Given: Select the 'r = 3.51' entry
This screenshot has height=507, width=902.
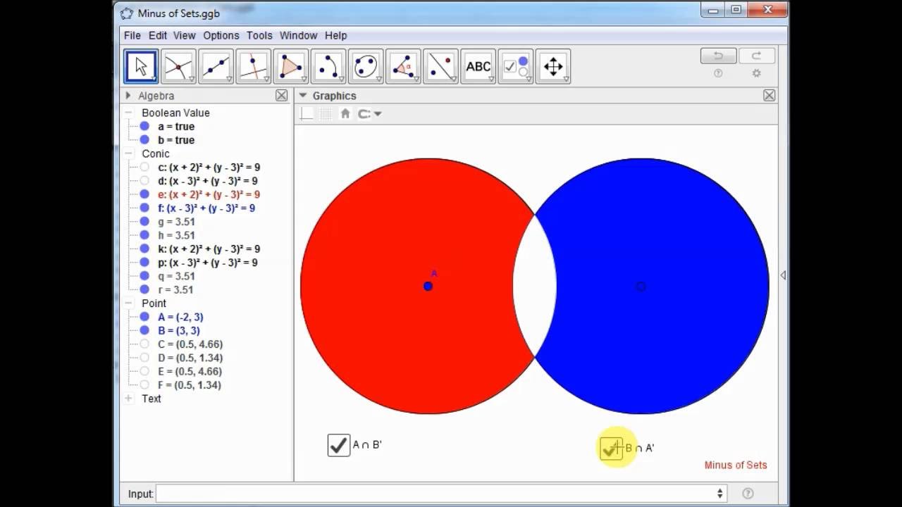Looking at the screenshot, I should [x=175, y=289].
